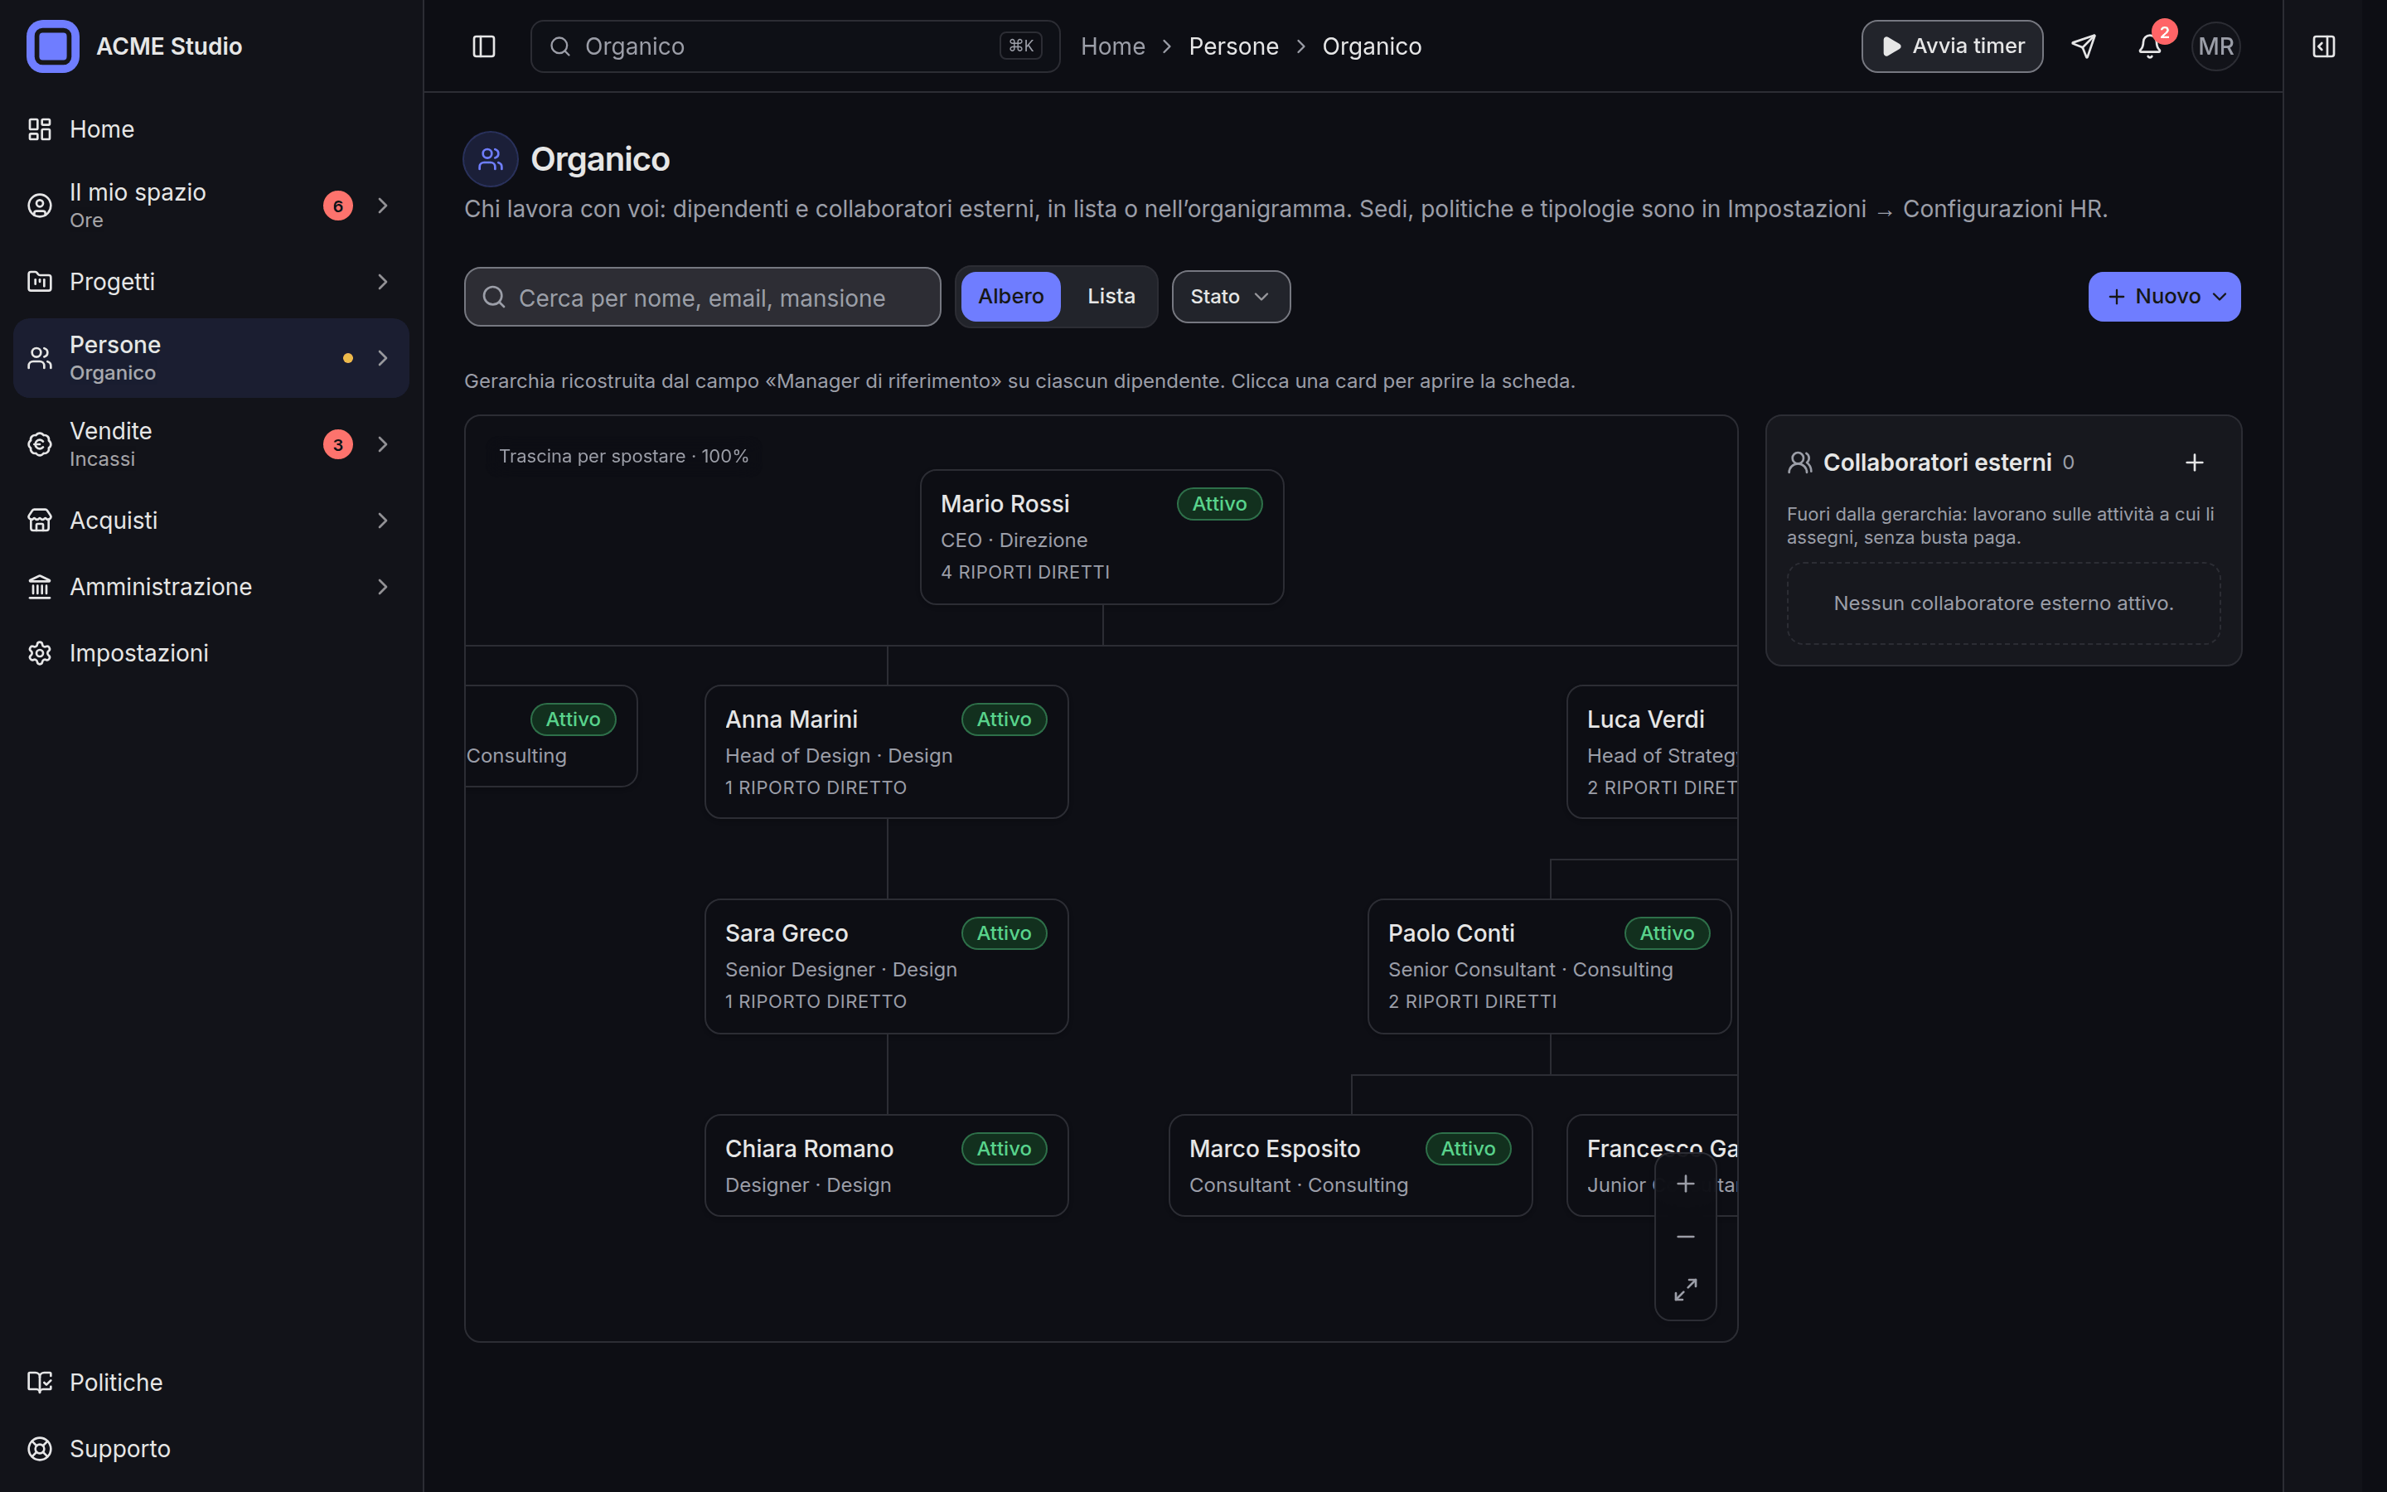Fit org chart to full view

(1685, 1290)
